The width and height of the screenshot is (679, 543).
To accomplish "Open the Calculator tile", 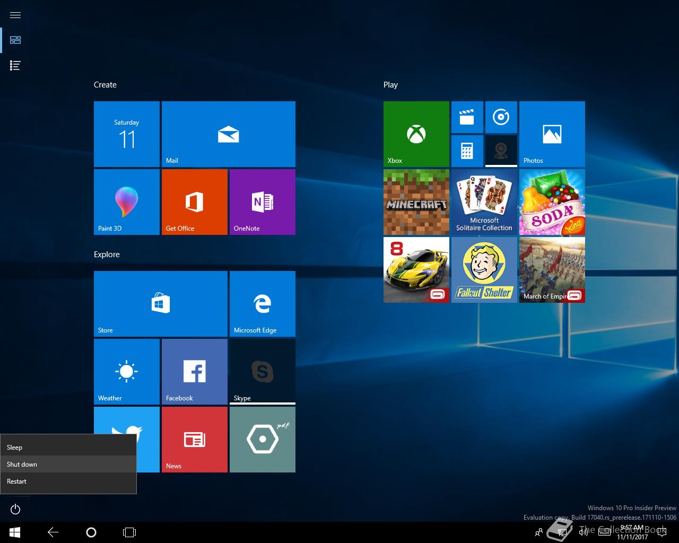I will pyautogui.click(x=467, y=151).
